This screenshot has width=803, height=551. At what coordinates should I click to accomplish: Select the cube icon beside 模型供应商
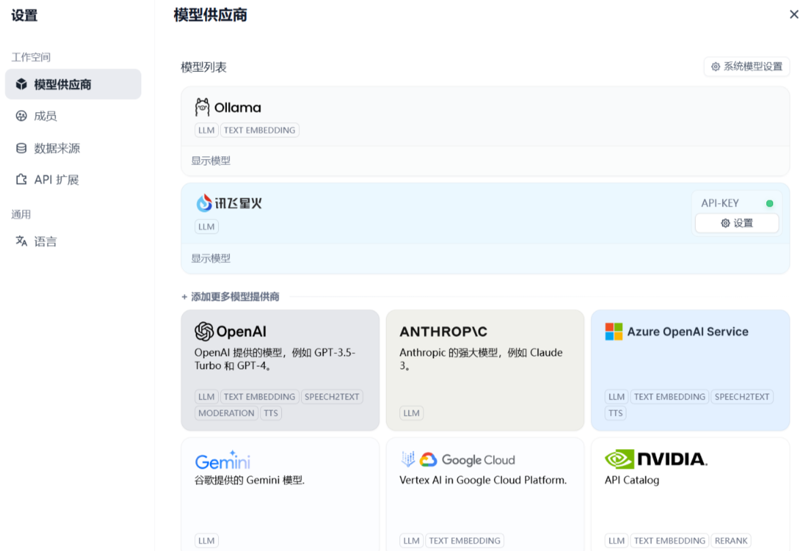click(x=21, y=84)
